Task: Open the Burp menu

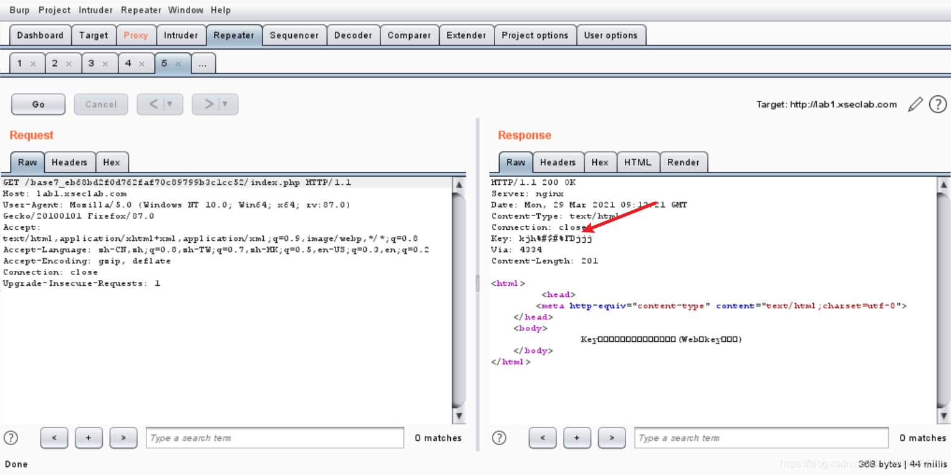Action: click(x=19, y=10)
